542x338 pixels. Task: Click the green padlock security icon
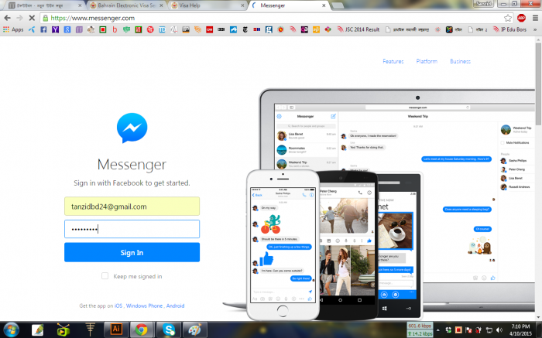point(45,18)
